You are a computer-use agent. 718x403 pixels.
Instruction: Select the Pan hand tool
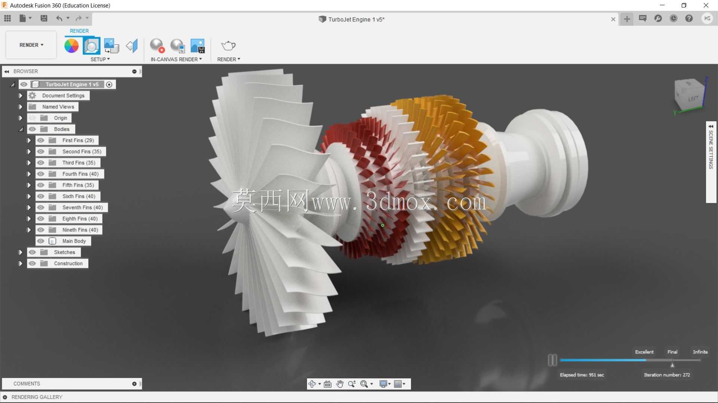tap(340, 384)
